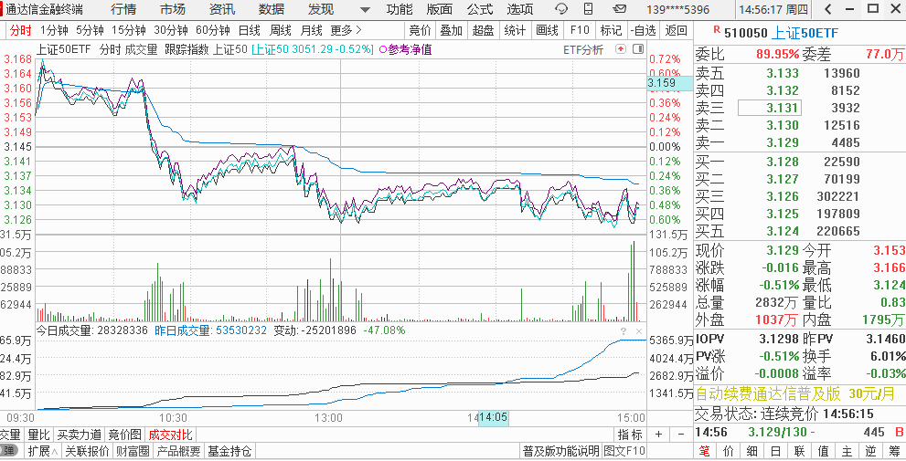This screenshot has height=461, width=906.
Task: Open the customer service headset icon
Action: point(560,9)
